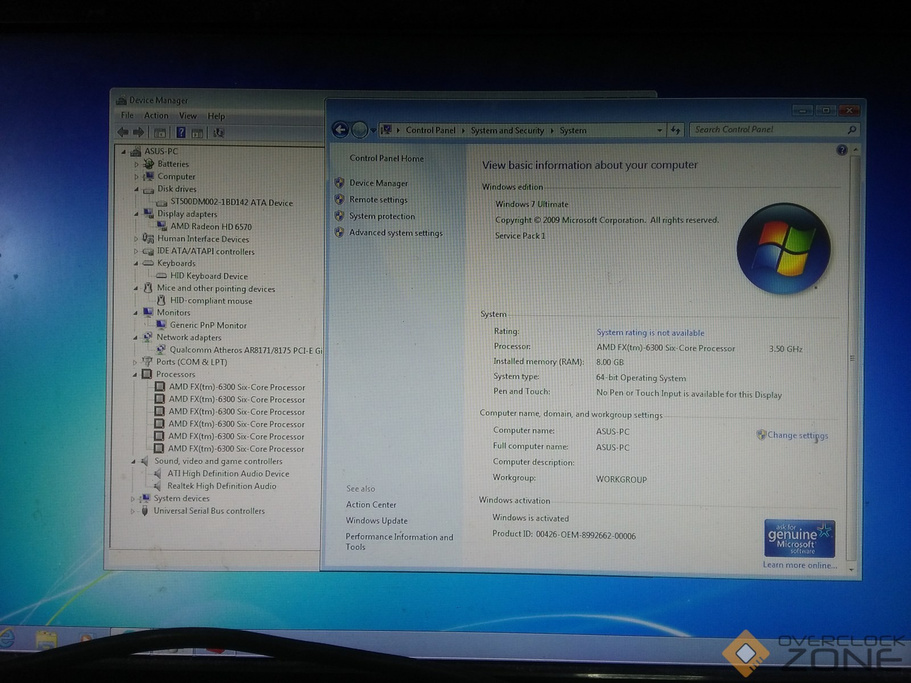Select HID-compliant mouse entry

(211, 301)
